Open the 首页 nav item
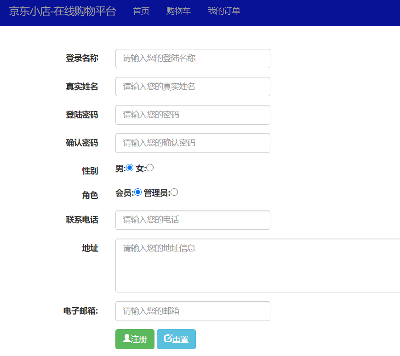 click(141, 11)
